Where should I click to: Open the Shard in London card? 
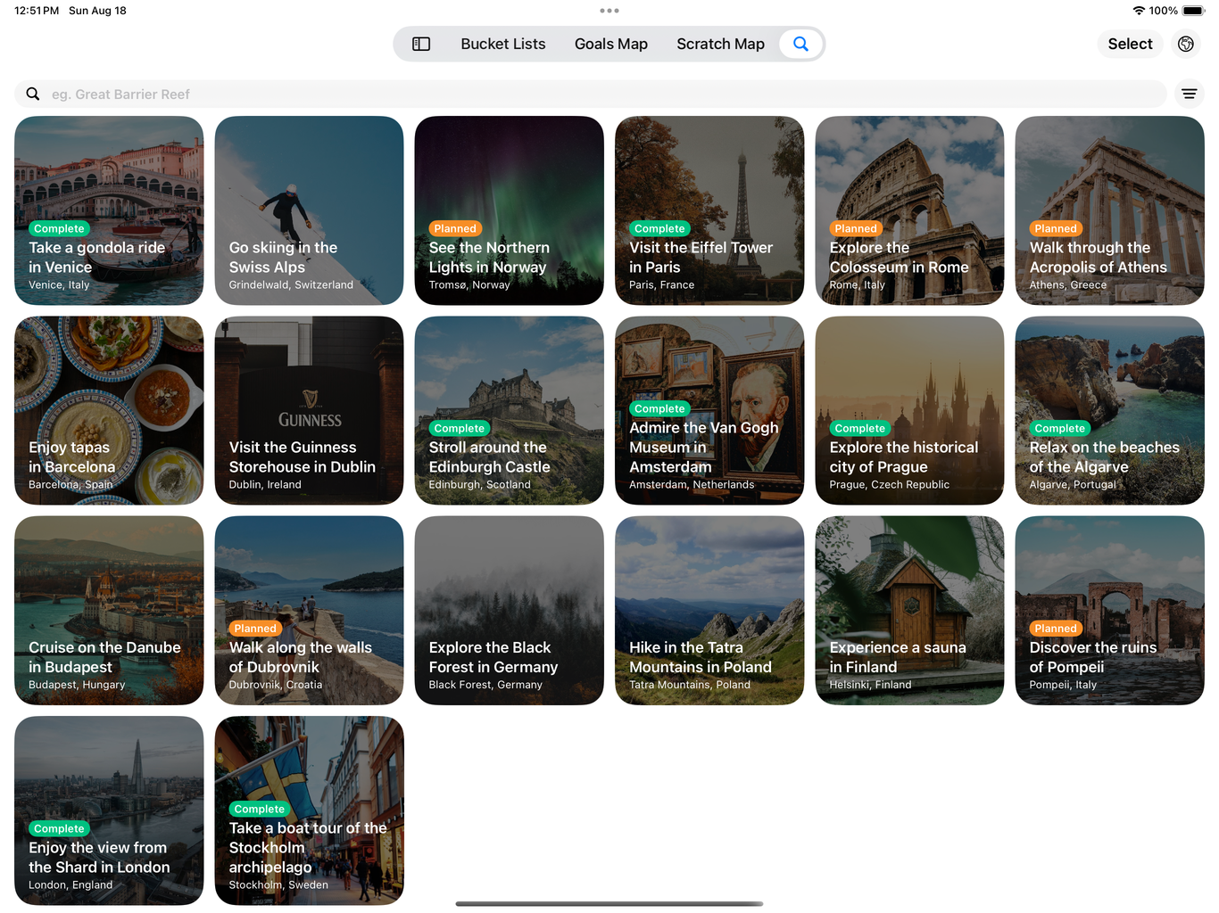pos(109,810)
